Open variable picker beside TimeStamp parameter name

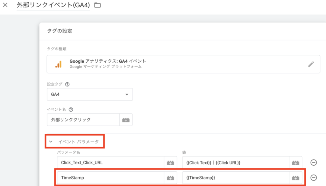tap(170, 178)
